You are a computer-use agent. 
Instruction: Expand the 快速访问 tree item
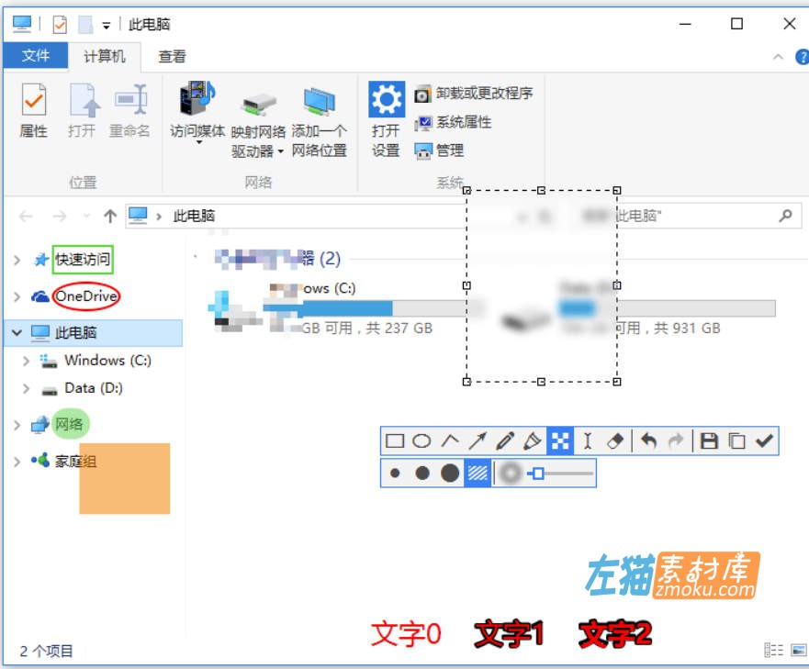[17, 260]
